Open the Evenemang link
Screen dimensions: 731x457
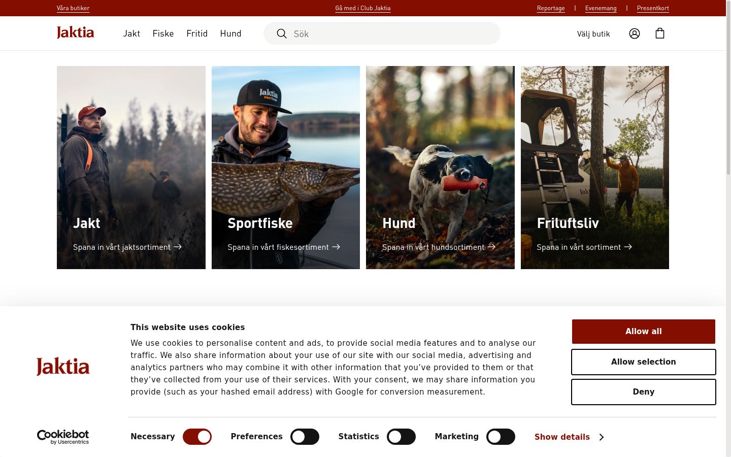pos(601,8)
